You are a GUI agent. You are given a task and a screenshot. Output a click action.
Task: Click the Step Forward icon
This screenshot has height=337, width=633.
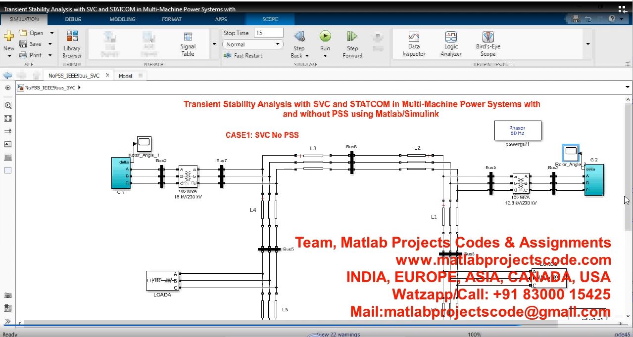point(352,37)
